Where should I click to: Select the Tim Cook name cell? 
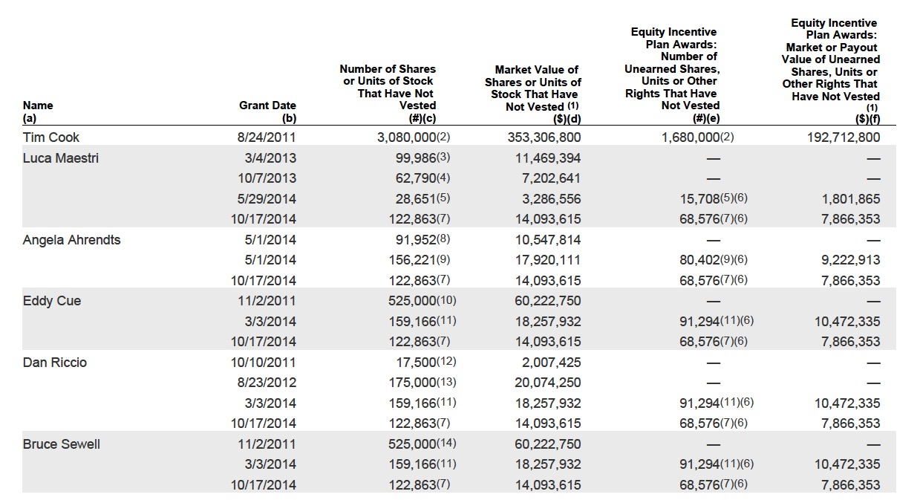click(51, 137)
